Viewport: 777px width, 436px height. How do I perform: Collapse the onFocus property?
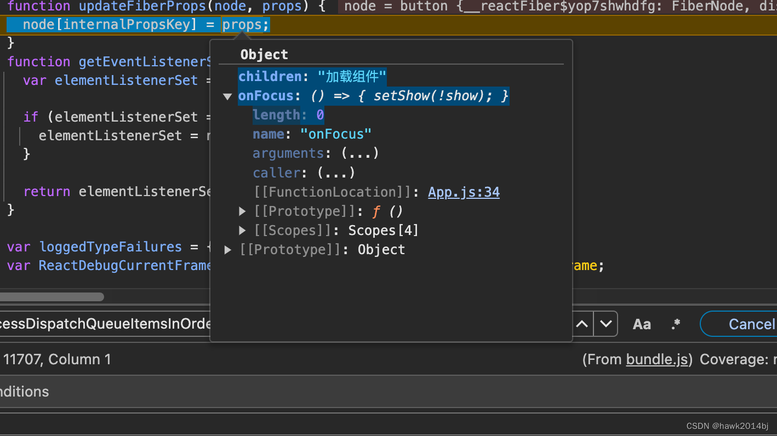point(227,96)
